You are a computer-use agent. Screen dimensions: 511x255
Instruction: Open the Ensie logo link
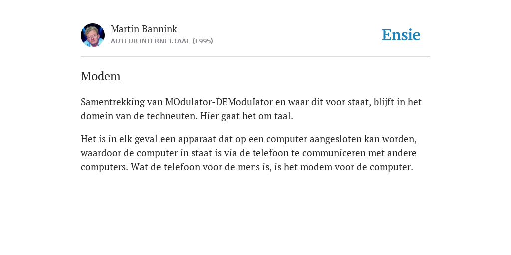click(x=401, y=35)
